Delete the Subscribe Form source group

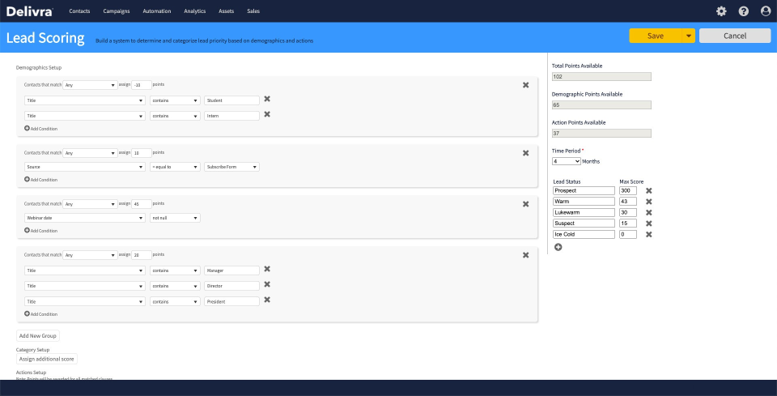(526, 153)
